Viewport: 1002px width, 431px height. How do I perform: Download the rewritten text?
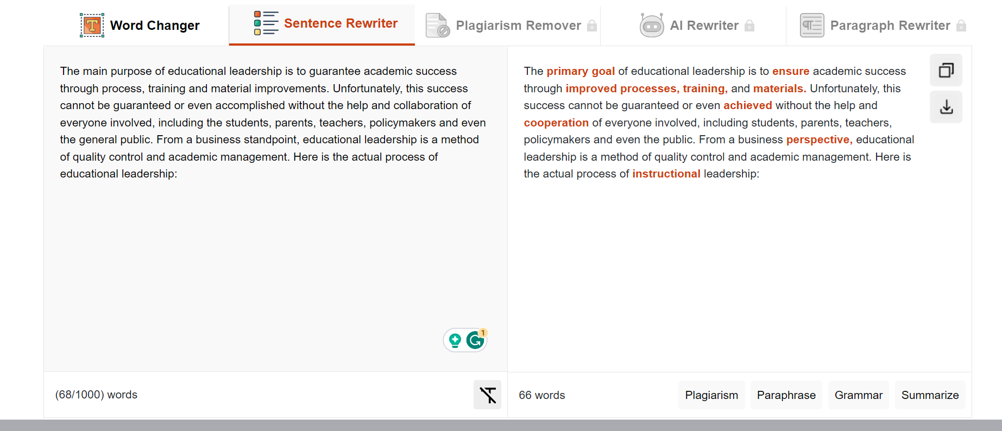pos(946,107)
